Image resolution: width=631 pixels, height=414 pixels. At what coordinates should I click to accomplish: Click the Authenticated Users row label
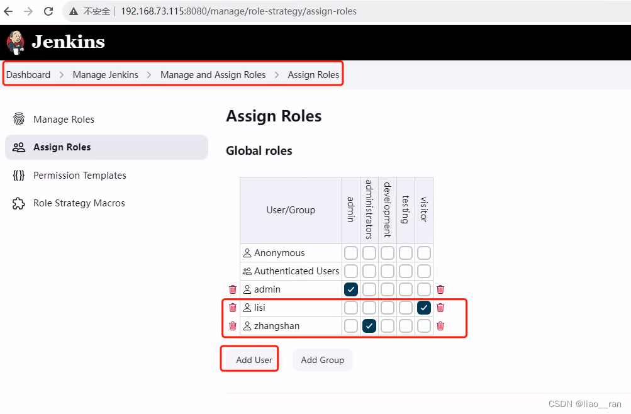[296, 271]
